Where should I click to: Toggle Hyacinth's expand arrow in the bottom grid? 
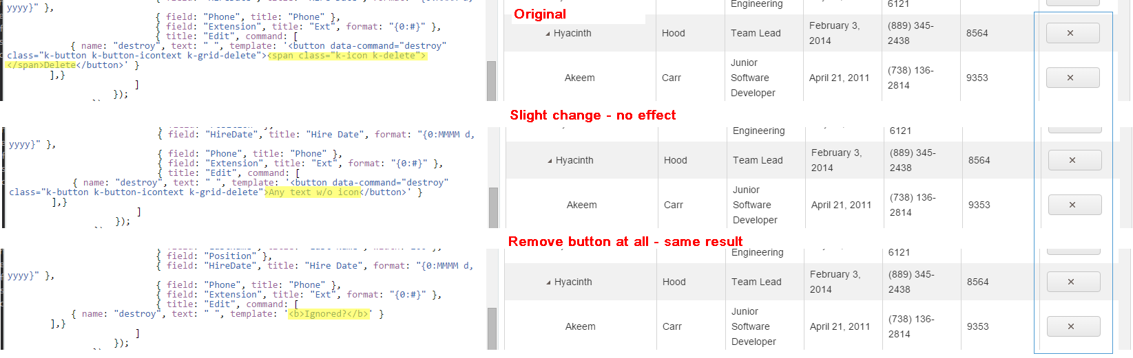(x=548, y=282)
